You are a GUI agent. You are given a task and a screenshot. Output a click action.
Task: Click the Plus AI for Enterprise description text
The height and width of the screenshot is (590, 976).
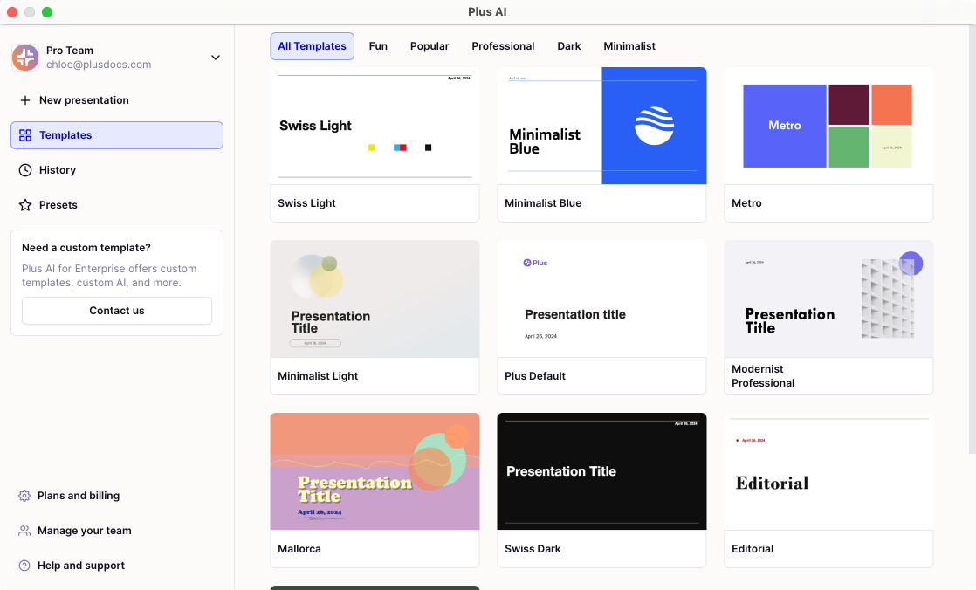(x=109, y=276)
